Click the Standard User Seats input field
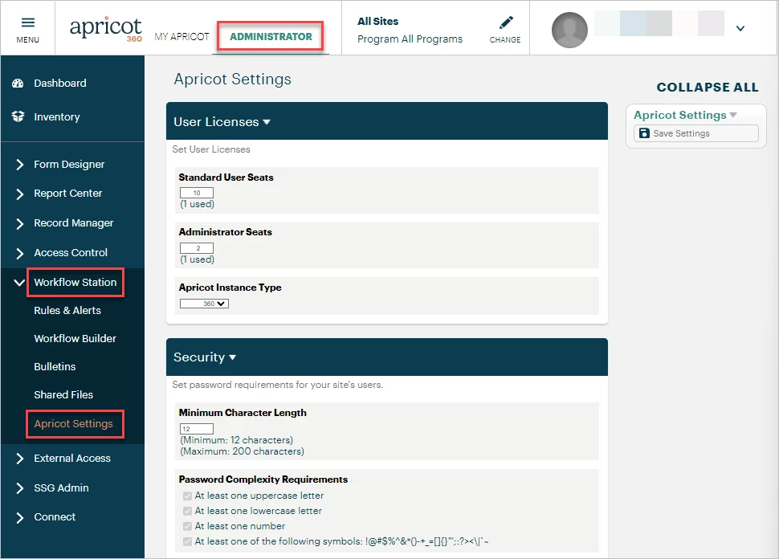The height and width of the screenshot is (559, 779). 197,193
